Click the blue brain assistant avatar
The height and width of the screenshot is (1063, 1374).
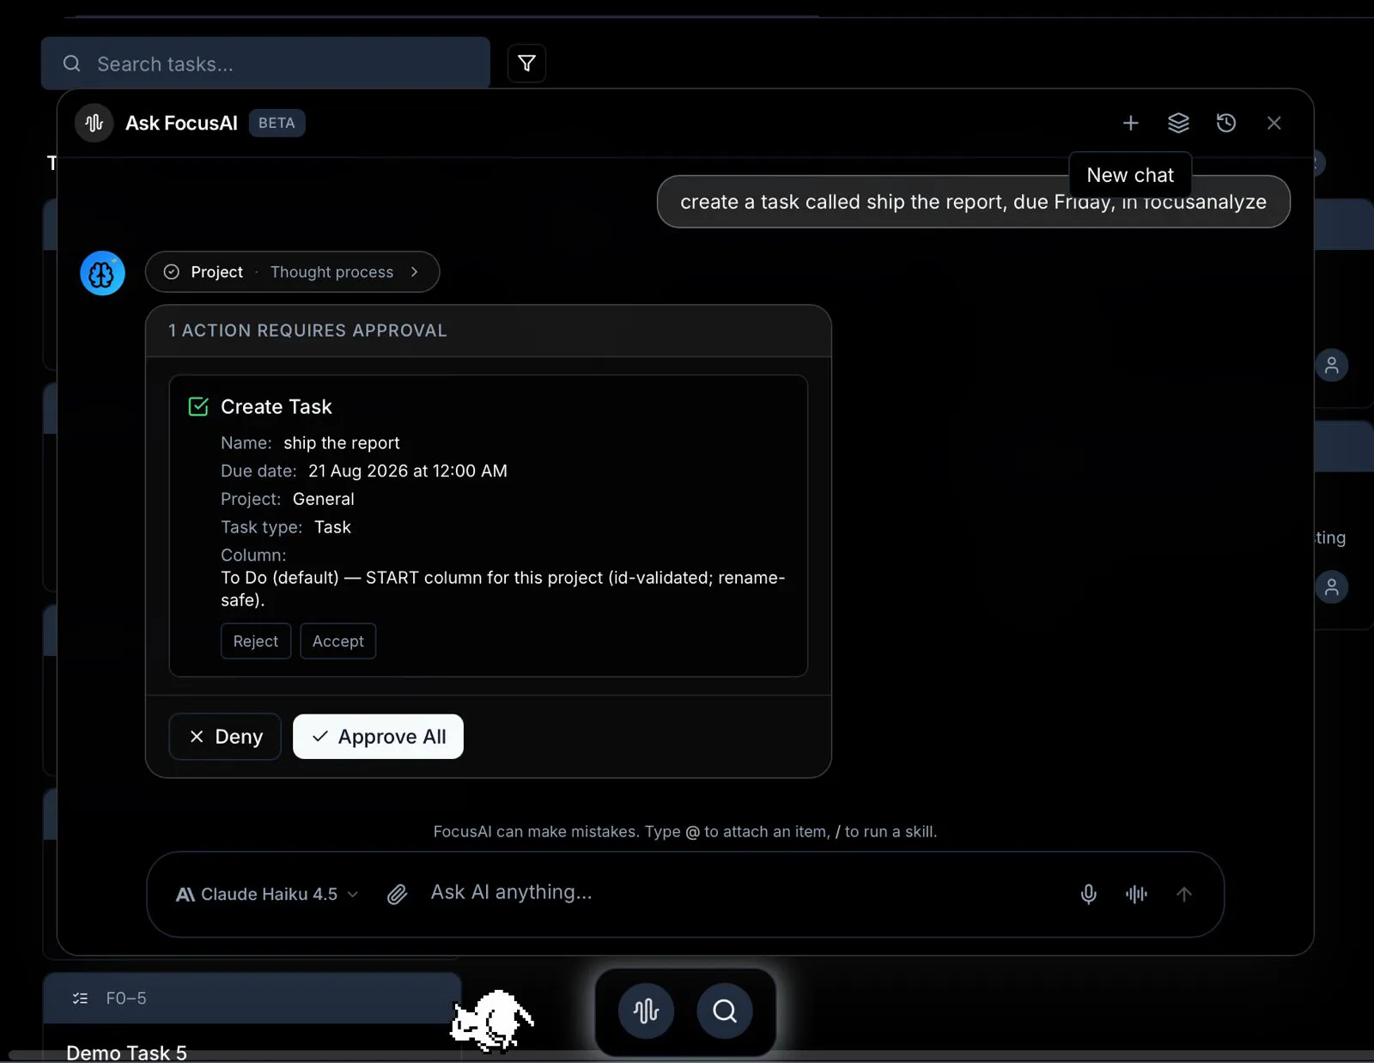pyautogui.click(x=102, y=273)
